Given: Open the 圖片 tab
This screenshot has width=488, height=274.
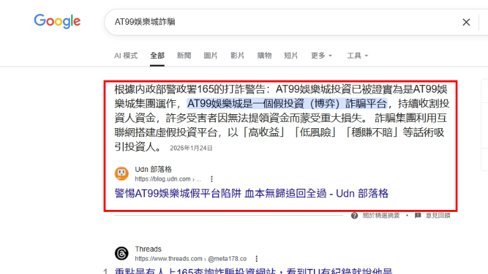Looking at the screenshot, I should click(x=211, y=56).
